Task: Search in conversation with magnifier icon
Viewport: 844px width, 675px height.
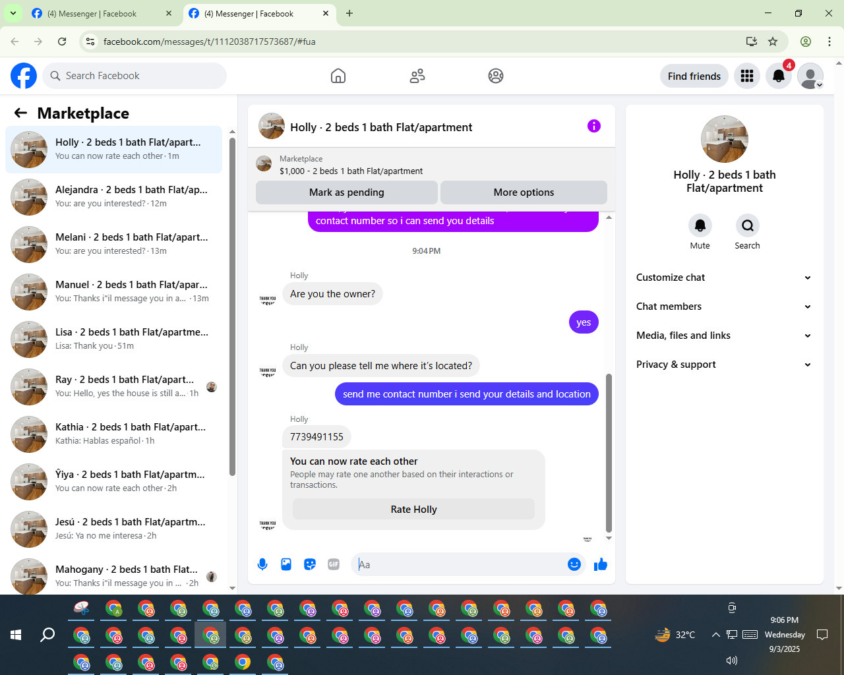Action: coord(748,225)
